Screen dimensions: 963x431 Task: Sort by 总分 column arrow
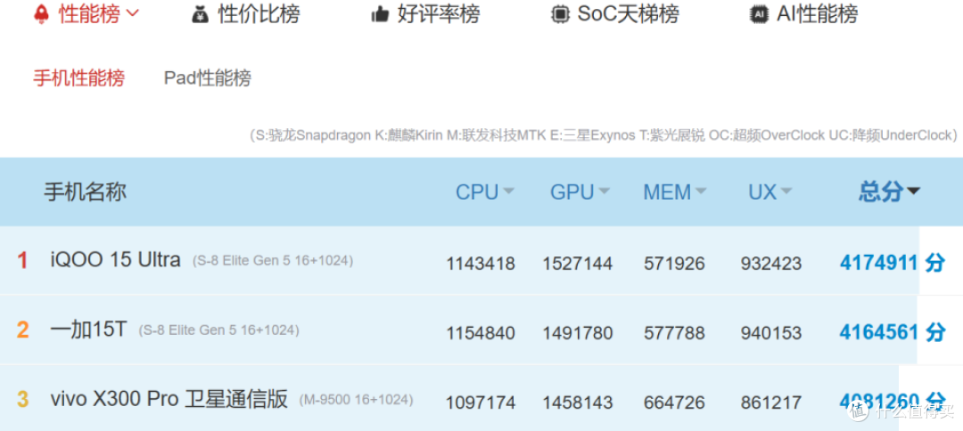click(x=913, y=191)
